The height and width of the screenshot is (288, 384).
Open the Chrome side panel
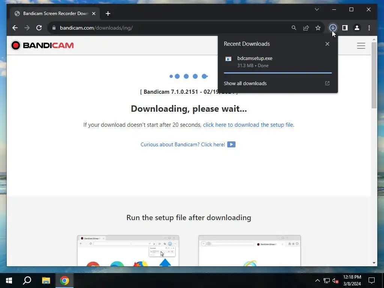pyautogui.click(x=345, y=28)
